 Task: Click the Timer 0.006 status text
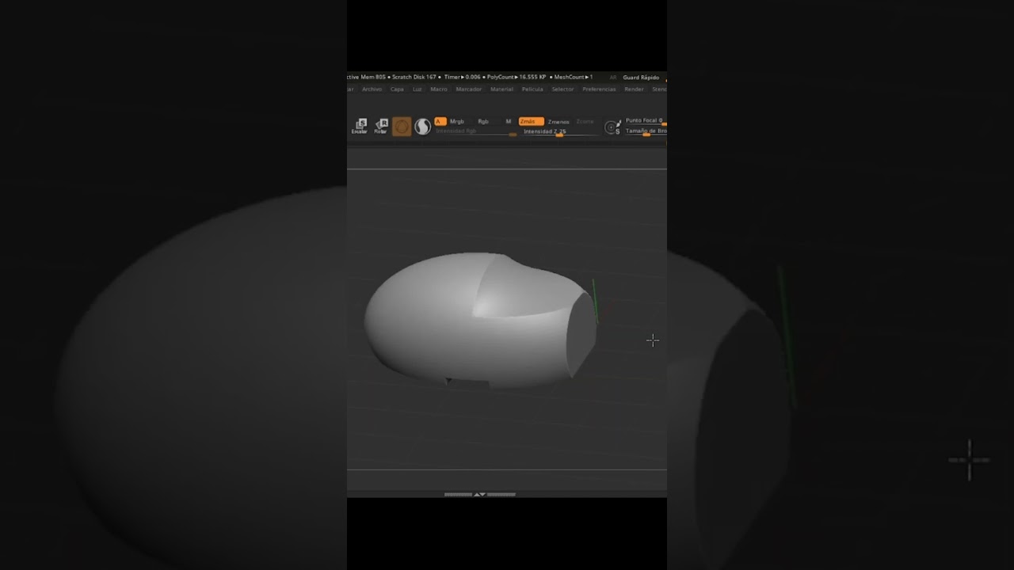point(463,78)
